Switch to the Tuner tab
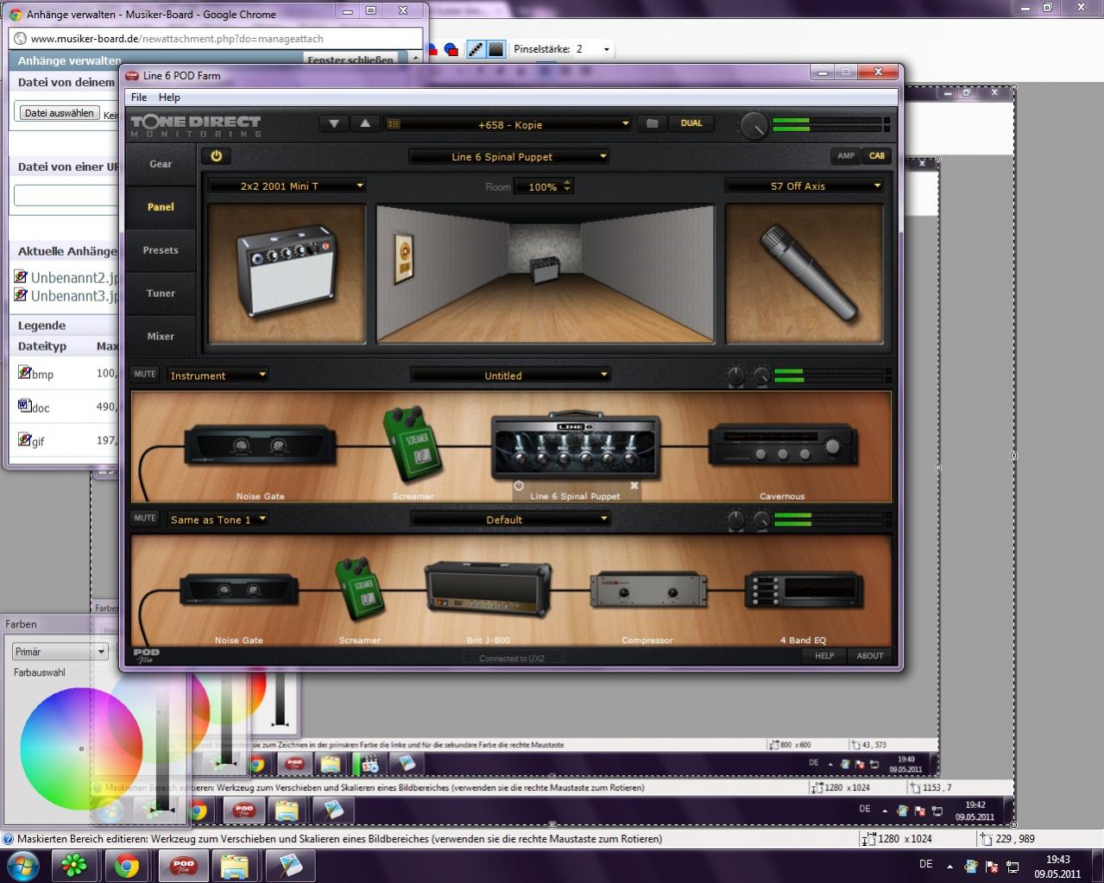1104x883 pixels. coord(161,293)
